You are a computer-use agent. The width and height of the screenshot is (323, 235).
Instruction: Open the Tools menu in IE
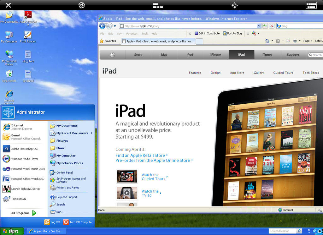[x=145, y=33]
